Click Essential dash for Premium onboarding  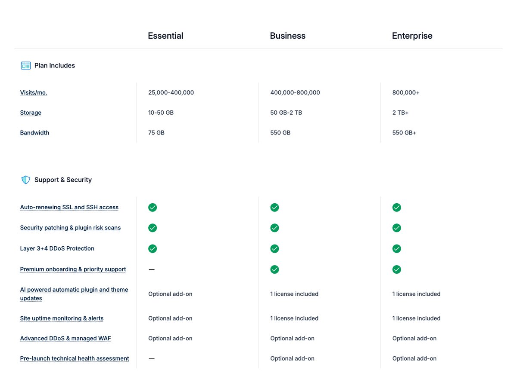tap(152, 269)
